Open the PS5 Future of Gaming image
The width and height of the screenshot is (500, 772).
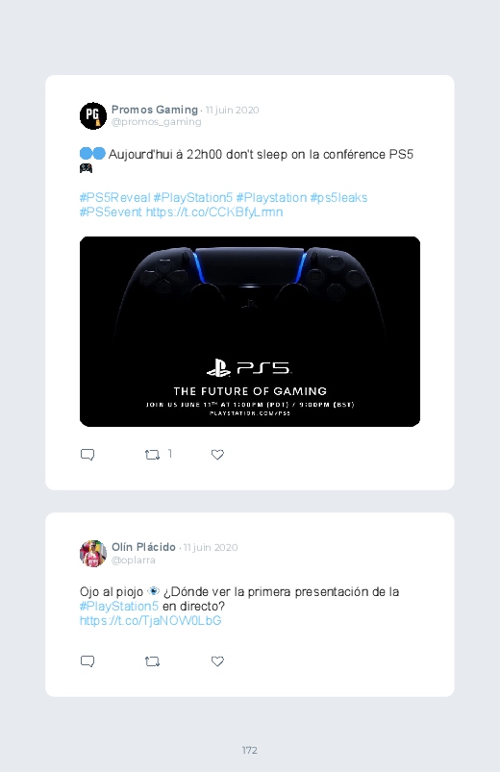coord(250,332)
